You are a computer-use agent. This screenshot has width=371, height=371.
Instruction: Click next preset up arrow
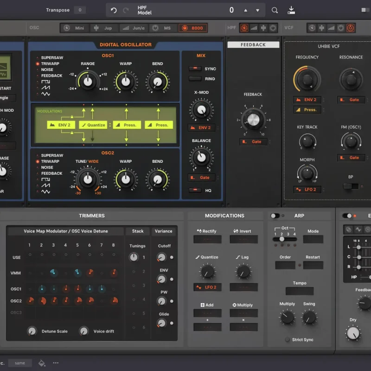pos(246,10)
